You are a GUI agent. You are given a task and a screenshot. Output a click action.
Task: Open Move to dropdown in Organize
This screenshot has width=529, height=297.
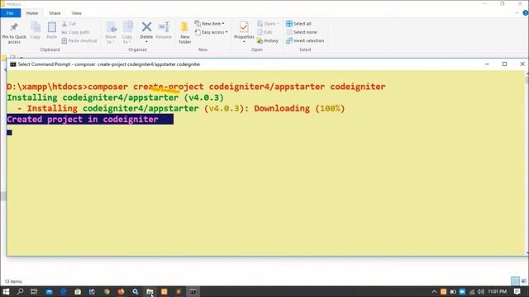[x=111, y=33]
